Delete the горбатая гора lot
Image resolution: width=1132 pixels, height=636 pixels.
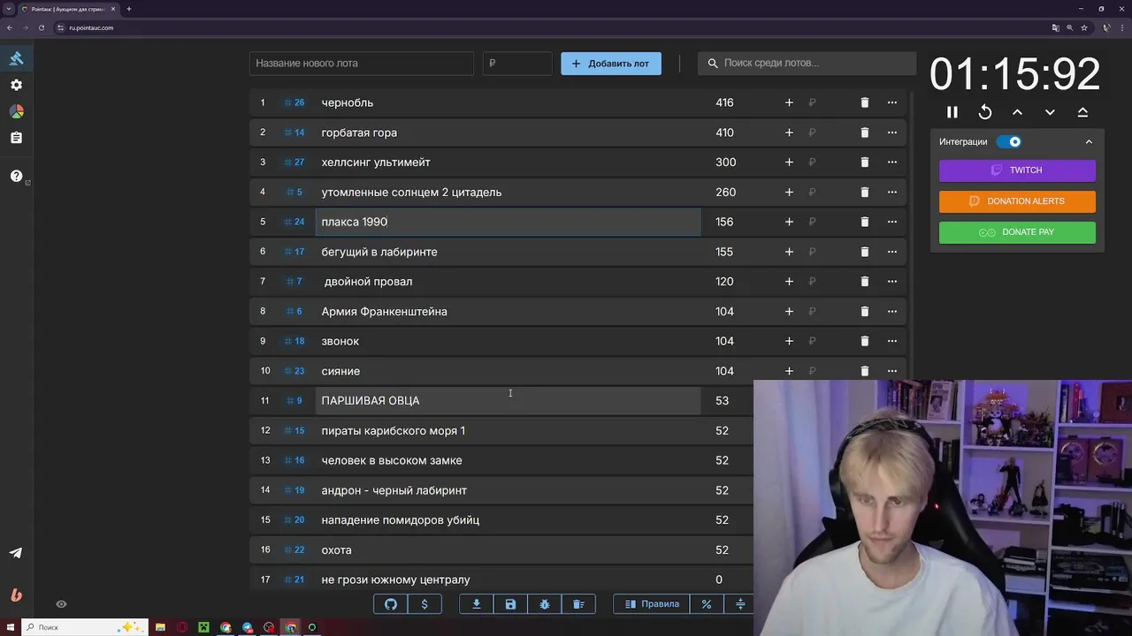(865, 132)
